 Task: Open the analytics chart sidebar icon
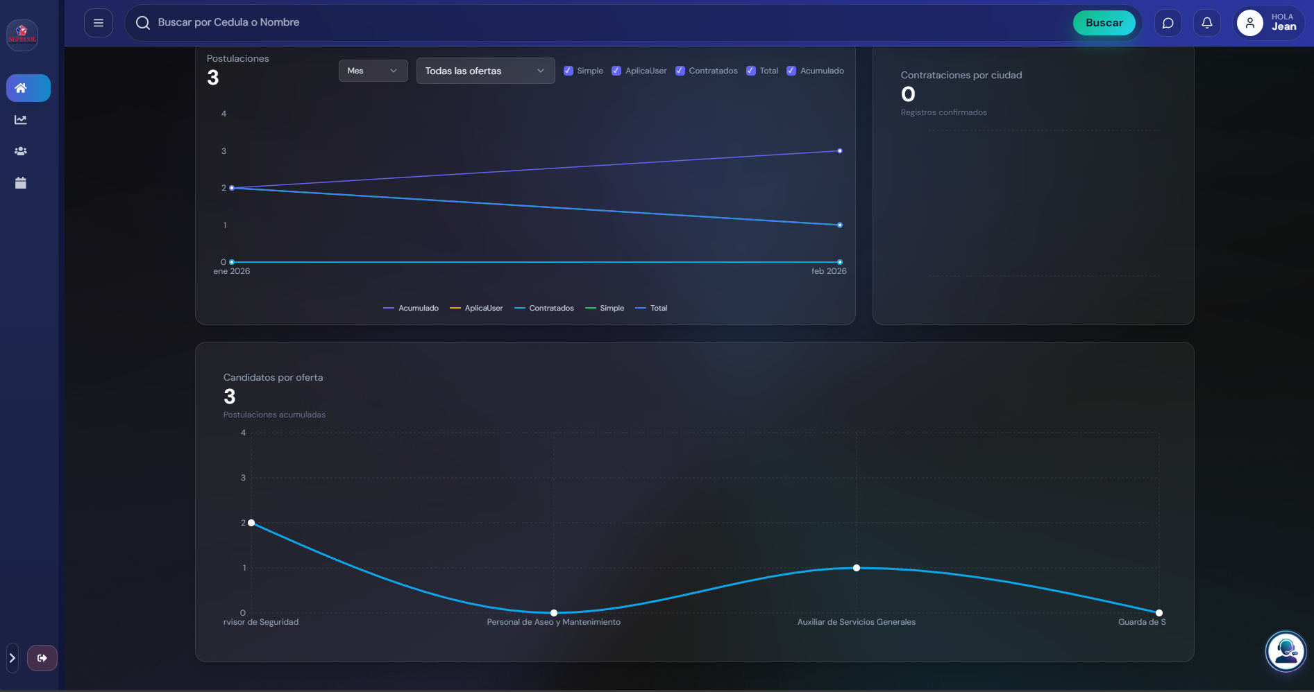21,120
